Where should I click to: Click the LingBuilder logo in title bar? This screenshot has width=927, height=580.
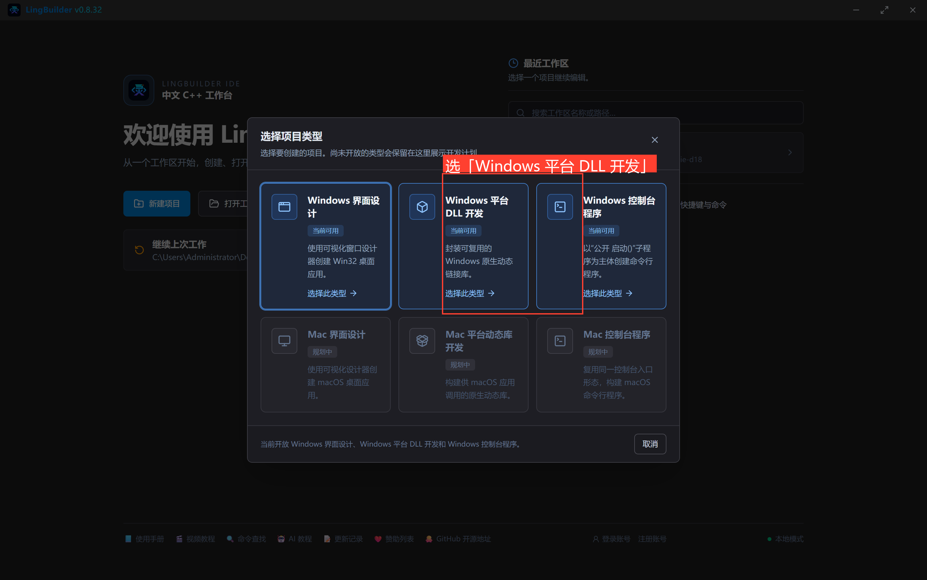(14, 10)
